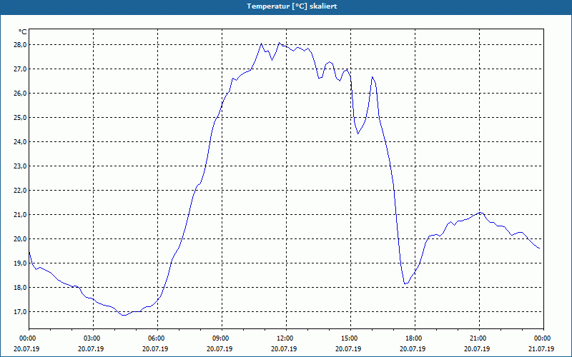Click the 20.07.19 date beneath 09:00

(x=220, y=348)
